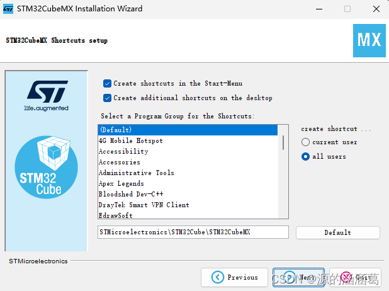Edit the STMicroelectronics\STM32Cube path field
Screen dimensions: 389x291
pyautogui.click(x=193, y=232)
